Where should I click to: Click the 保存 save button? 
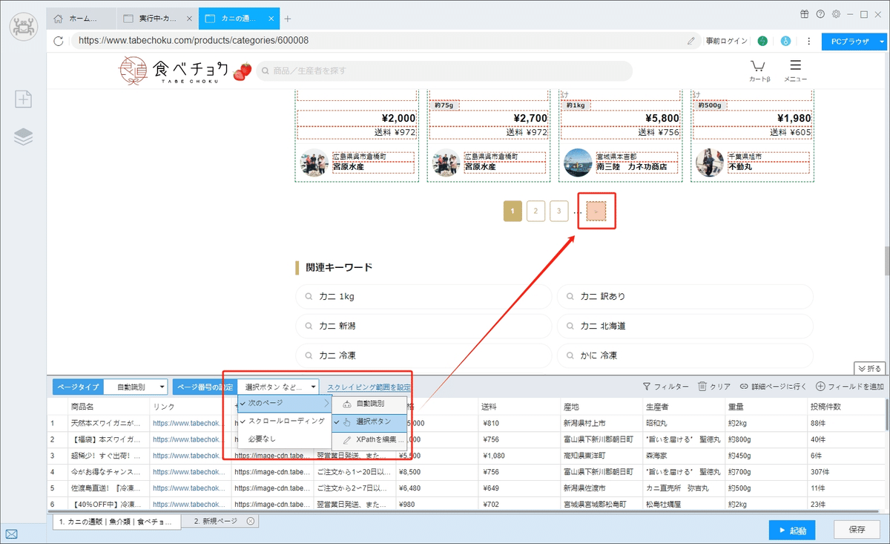tap(856, 530)
